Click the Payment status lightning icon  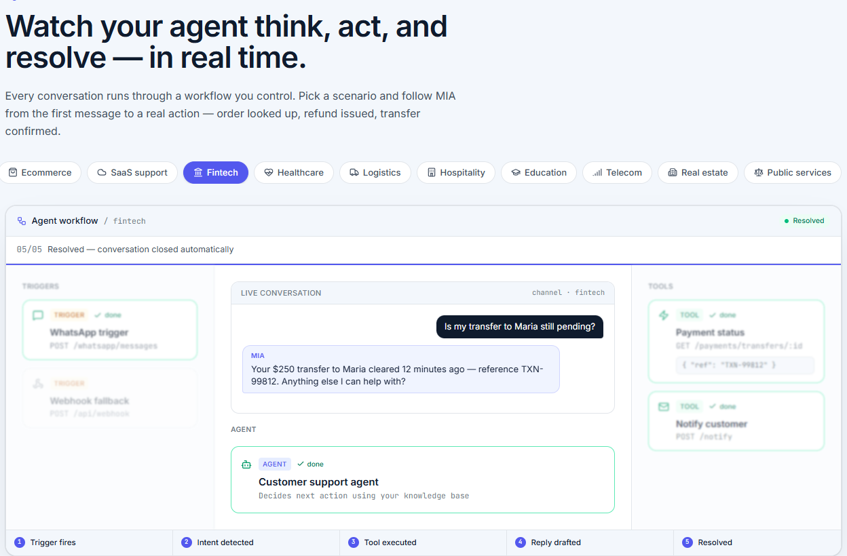coord(664,315)
